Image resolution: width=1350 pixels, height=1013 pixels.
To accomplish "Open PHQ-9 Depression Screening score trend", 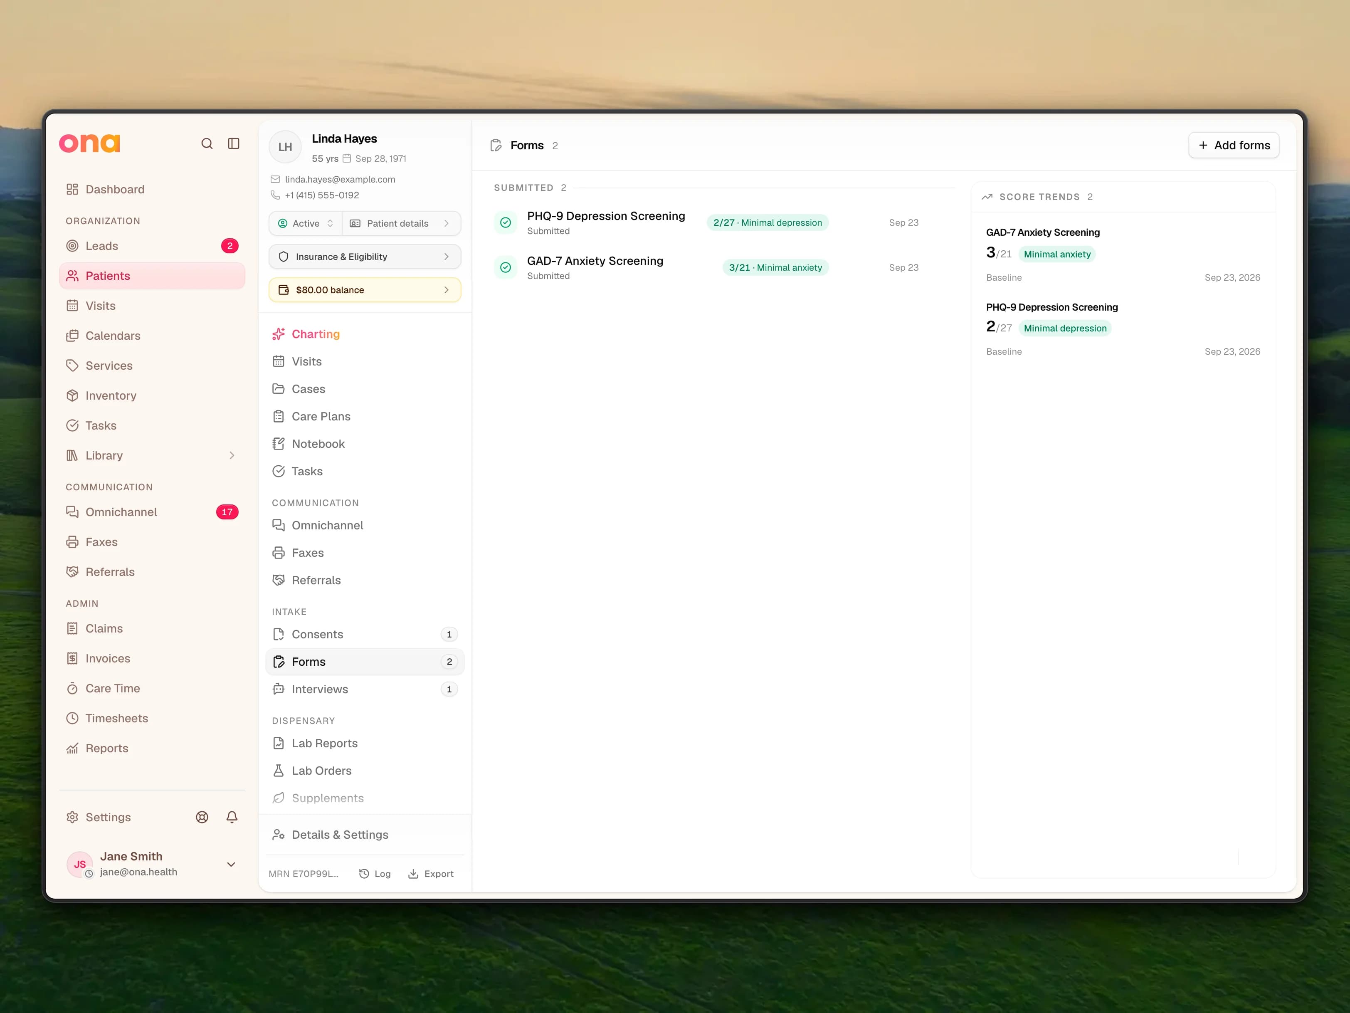I will tap(1123, 329).
